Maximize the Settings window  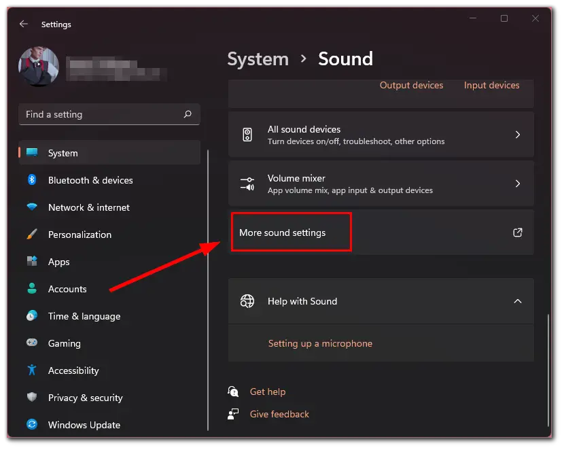[504, 18]
